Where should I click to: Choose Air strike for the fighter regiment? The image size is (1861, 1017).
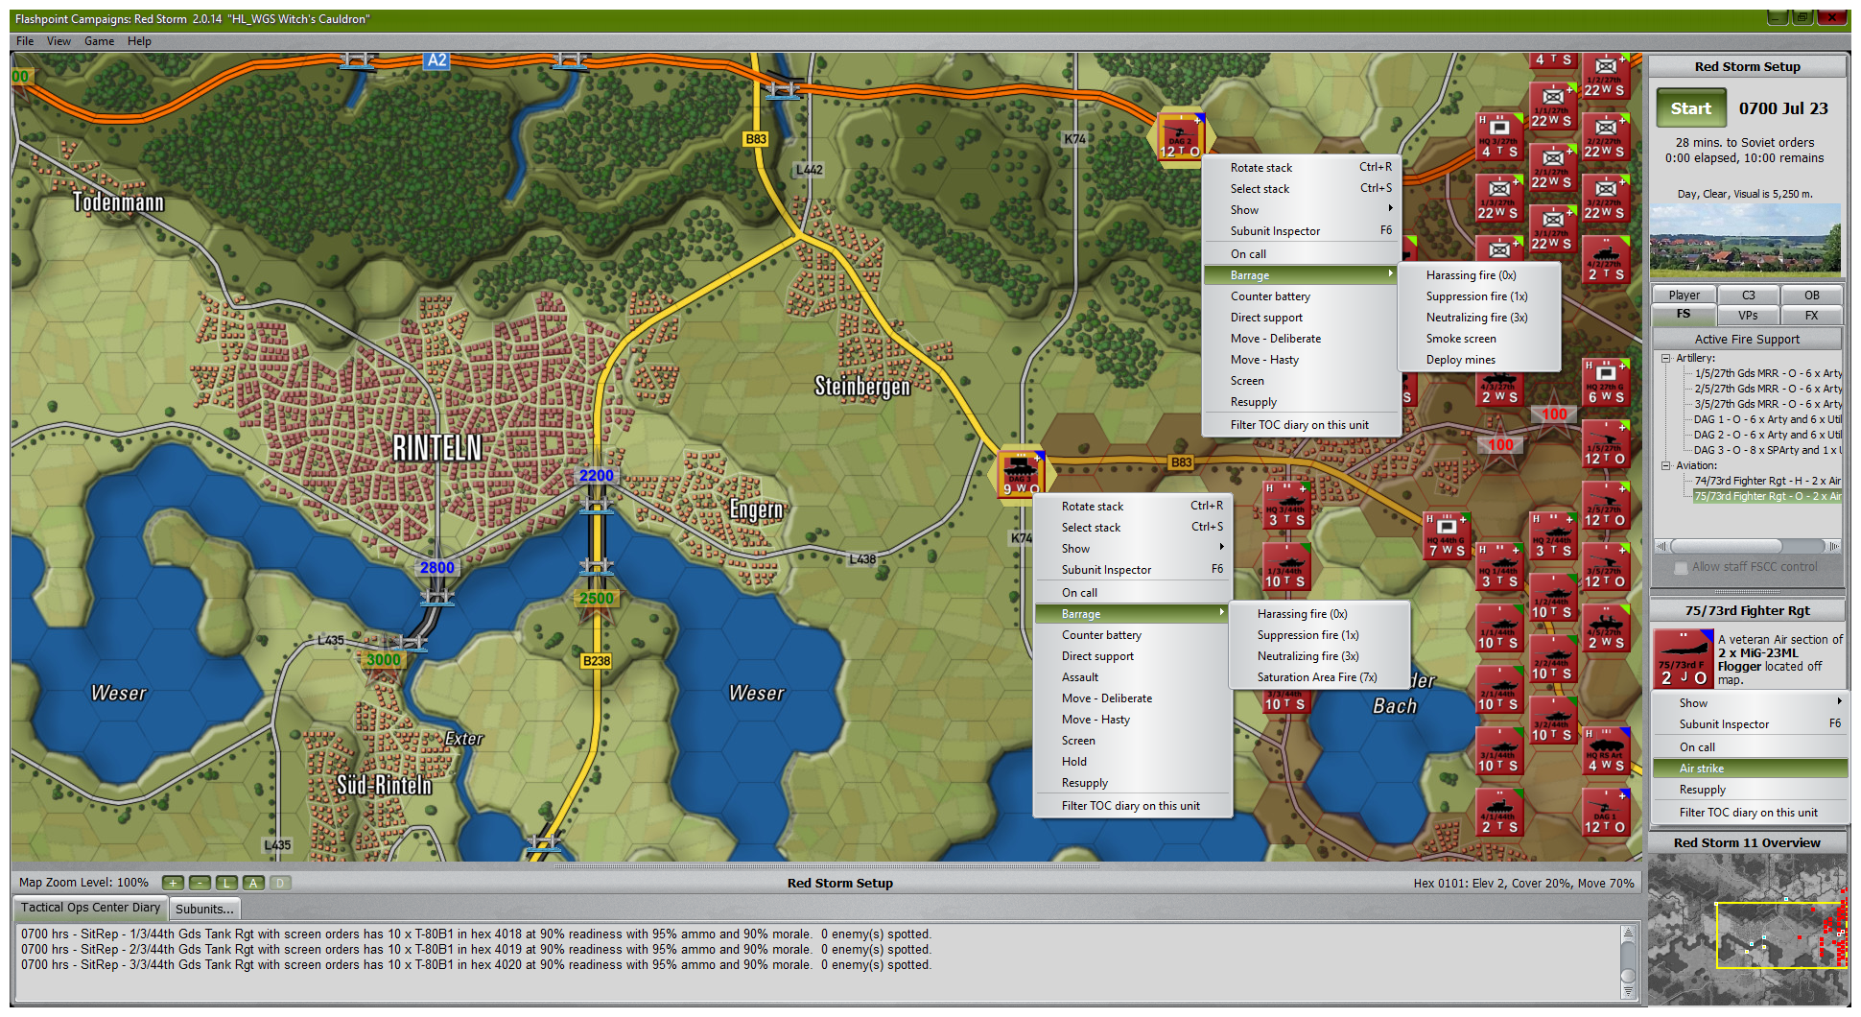[1750, 769]
